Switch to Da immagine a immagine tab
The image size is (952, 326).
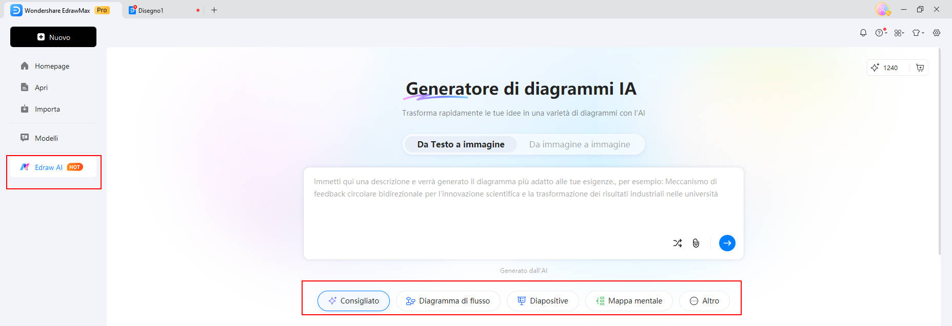[x=580, y=144]
